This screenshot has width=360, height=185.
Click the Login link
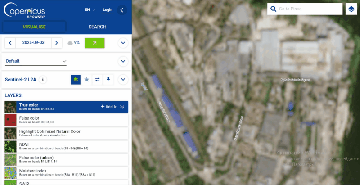[x=108, y=9]
